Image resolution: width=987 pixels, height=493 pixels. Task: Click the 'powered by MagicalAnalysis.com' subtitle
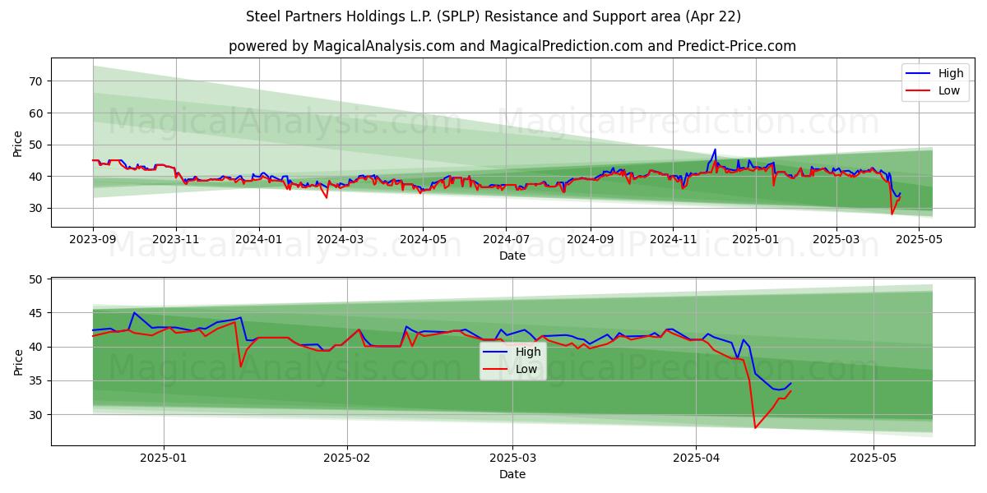[x=512, y=46]
